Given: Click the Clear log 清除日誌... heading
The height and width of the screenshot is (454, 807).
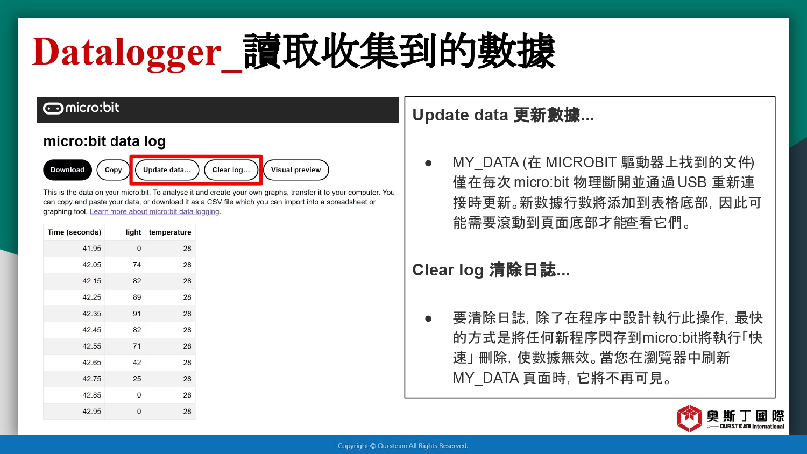Looking at the screenshot, I should click(x=491, y=270).
